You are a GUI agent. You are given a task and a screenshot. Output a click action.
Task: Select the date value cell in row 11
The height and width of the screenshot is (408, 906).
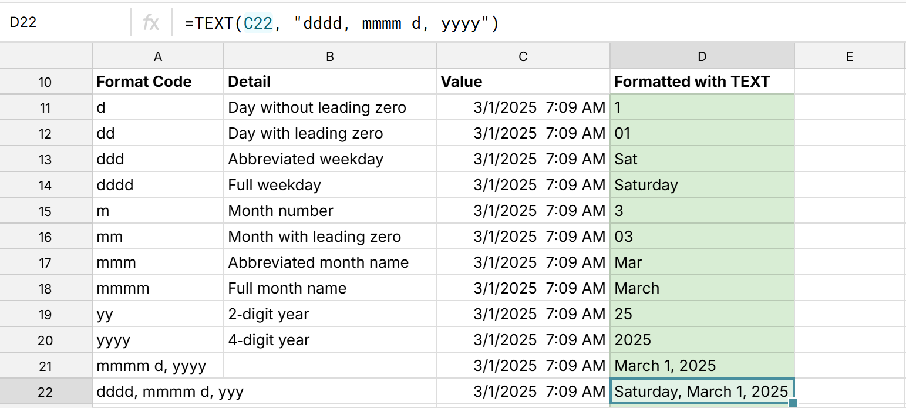tap(523, 107)
